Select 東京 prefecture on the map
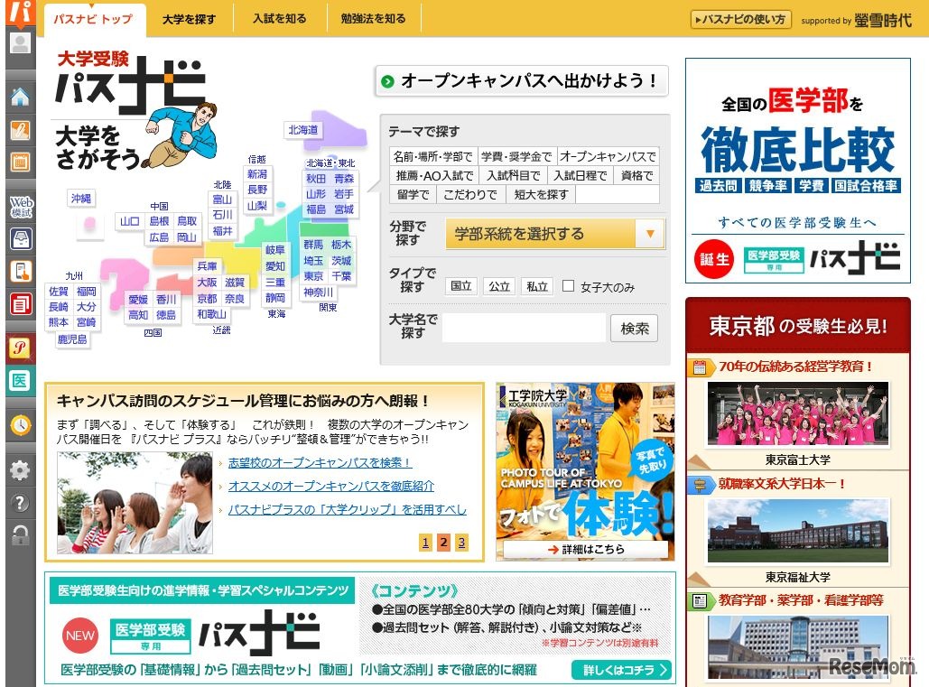 pos(313,276)
